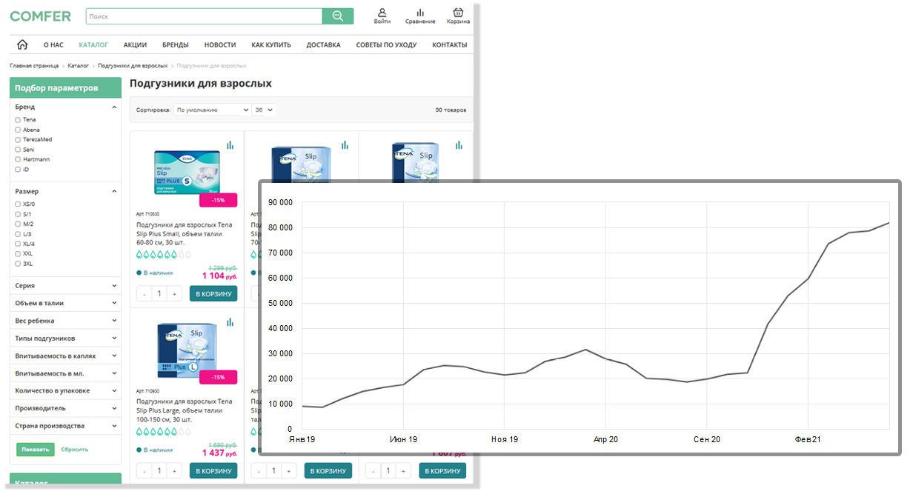This screenshot has height=497, width=910.
Task: Click the Показать filter button
Action: (36, 450)
